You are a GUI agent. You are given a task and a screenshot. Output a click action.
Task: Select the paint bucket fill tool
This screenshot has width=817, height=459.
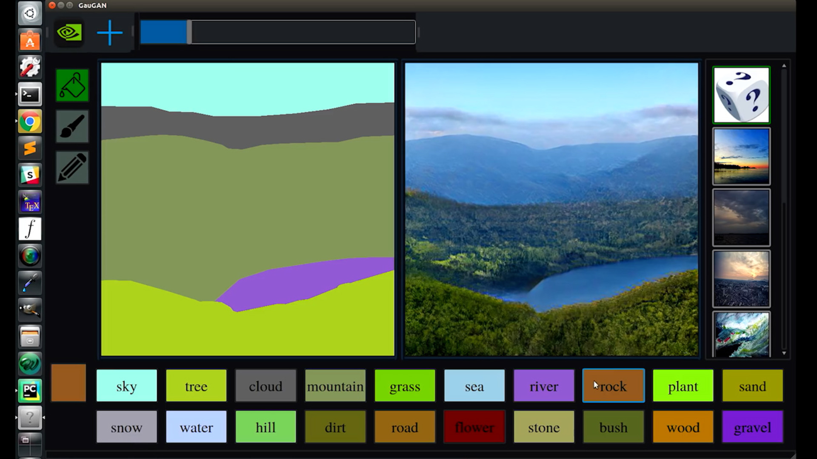point(71,85)
